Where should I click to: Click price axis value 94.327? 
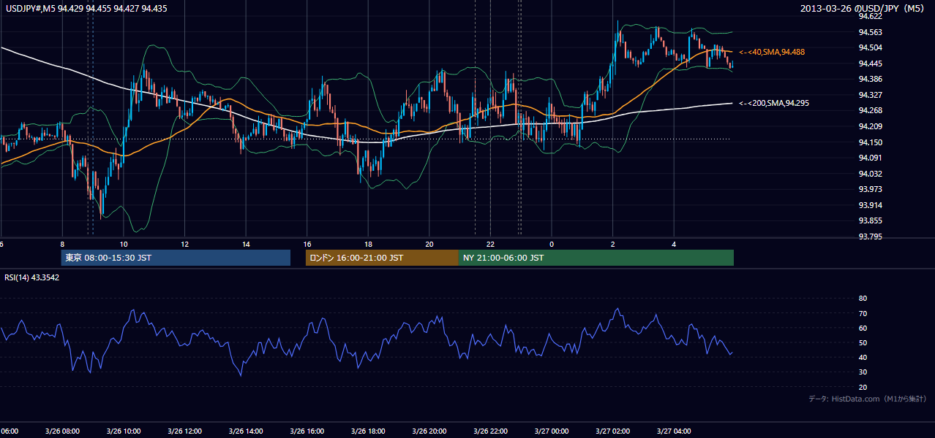click(x=870, y=95)
